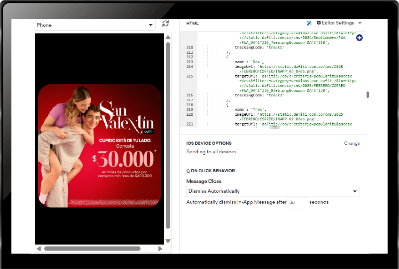This screenshot has width=399, height=269.
Task: Click the code editor resize handle
Action: (275, 127)
